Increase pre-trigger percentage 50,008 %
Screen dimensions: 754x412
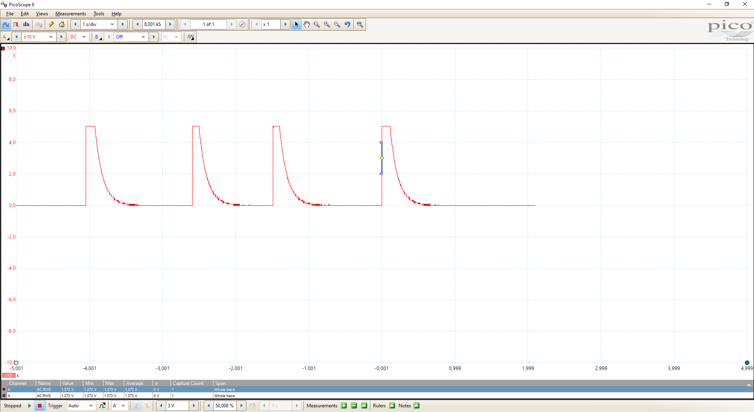click(x=241, y=406)
